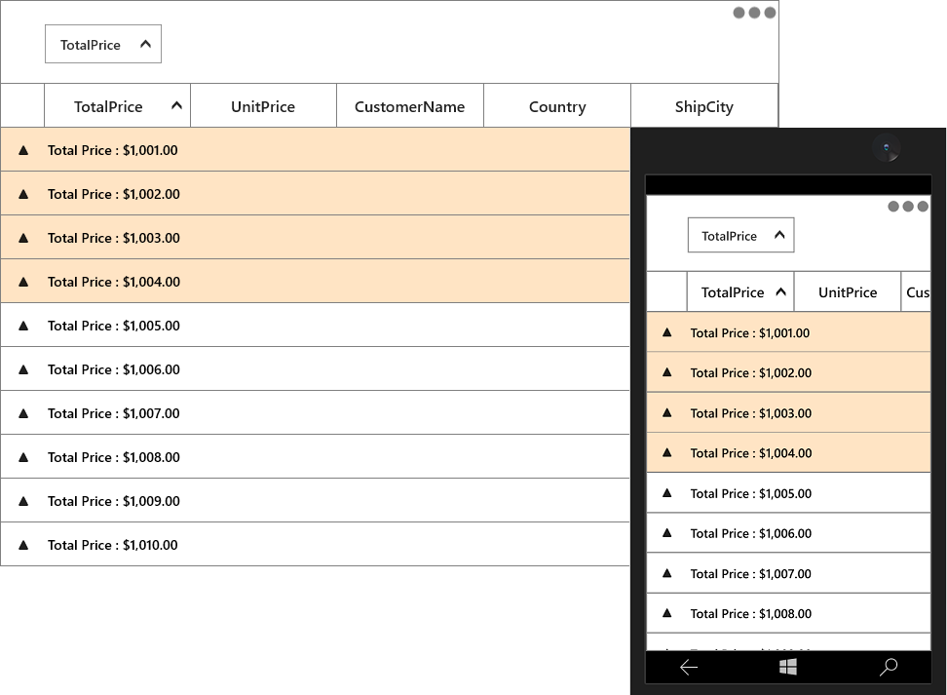Collapse the $1,010.00 group in desktop grid
Screen dimensions: 947x695
coord(23,545)
